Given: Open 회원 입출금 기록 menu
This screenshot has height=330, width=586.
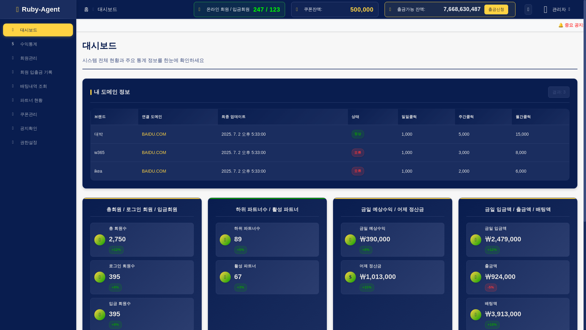Looking at the screenshot, I should tap(38, 72).
